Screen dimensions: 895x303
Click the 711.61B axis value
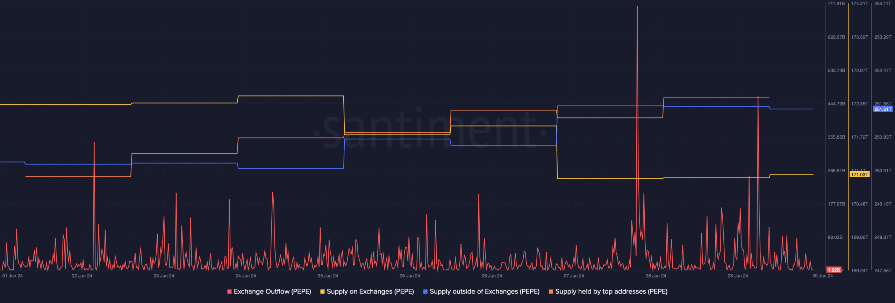click(836, 4)
